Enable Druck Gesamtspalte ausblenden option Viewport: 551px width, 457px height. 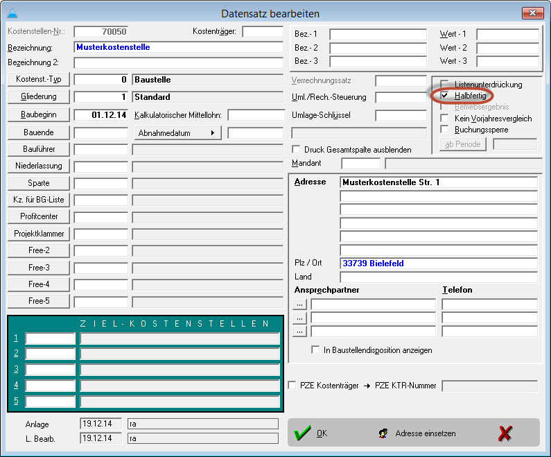tap(297, 150)
